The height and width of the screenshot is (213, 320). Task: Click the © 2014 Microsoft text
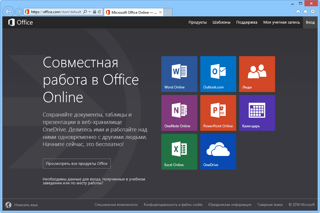point(302,205)
